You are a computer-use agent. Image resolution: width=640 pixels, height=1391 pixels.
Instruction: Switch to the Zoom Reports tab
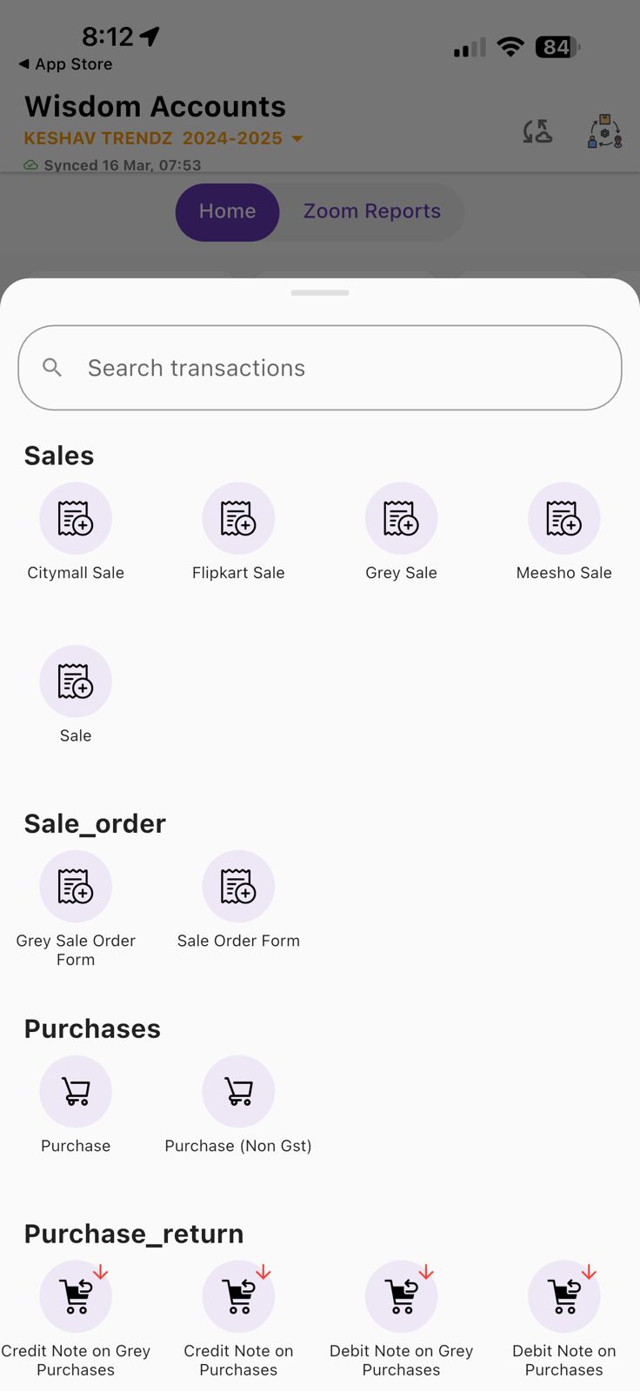[371, 211]
